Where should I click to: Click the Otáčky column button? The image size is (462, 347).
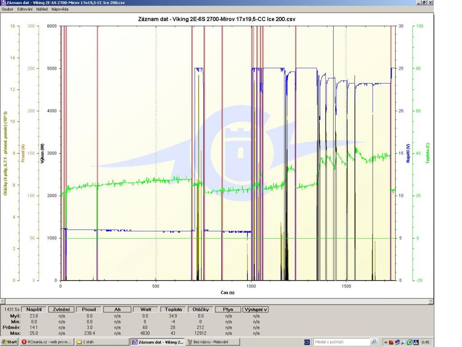200,309
